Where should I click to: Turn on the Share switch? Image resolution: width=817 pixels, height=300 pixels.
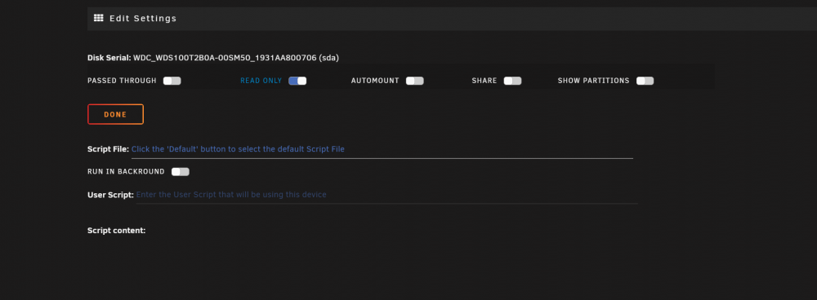coord(513,81)
